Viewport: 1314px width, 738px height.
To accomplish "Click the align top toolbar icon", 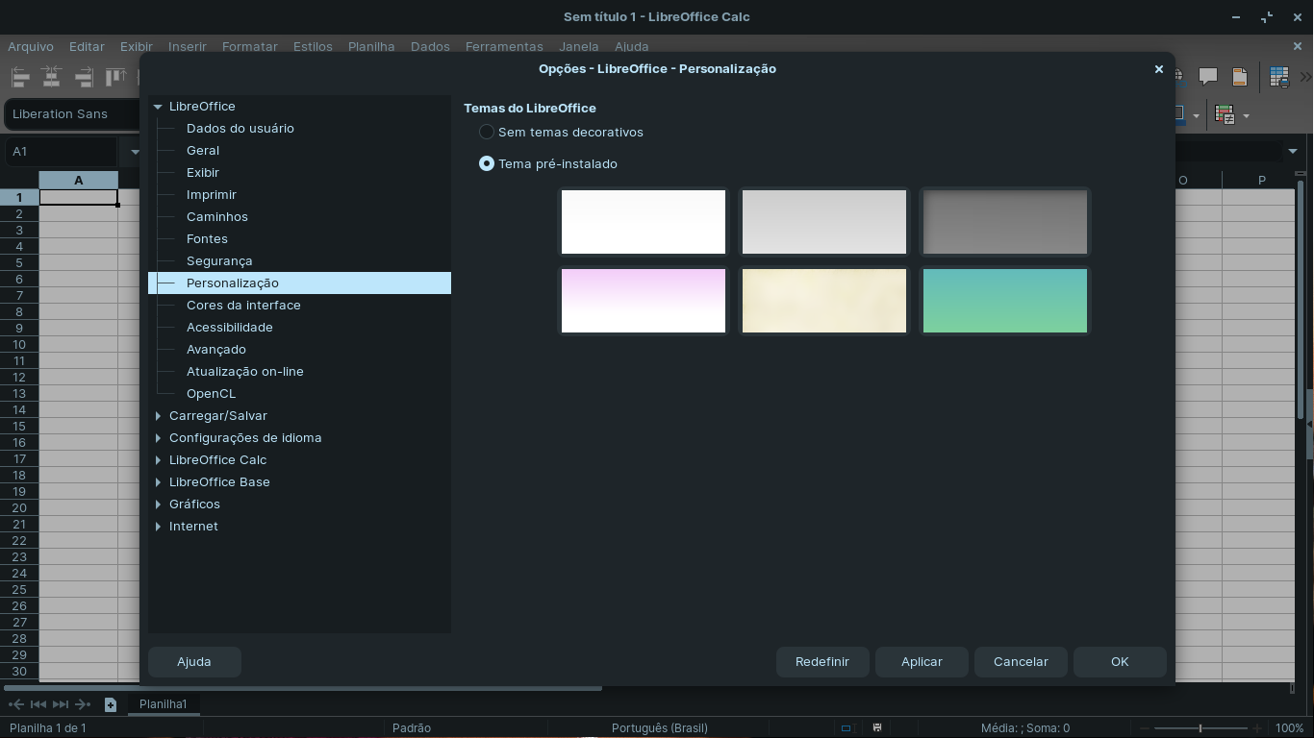I will 116,77.
